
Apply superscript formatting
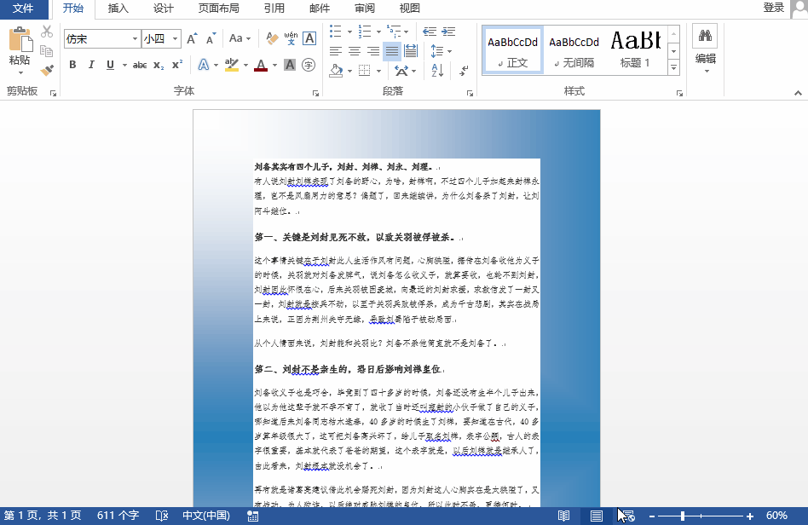click(177, 65)
